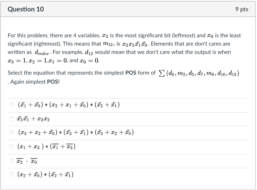
Task: Click the Question 10 heading
Action: [26, 9]
